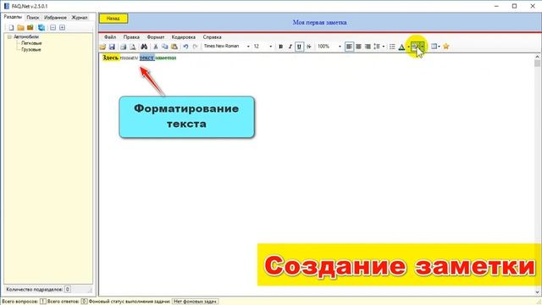Open the Файл menu
542x305 pixels.
click(110, 37)
